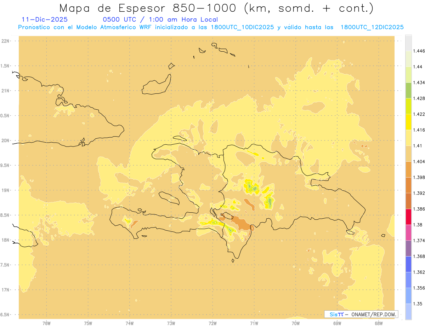Click the legend value 1.416
This screenshot has width=425, height=328.
tap(419, 130)
